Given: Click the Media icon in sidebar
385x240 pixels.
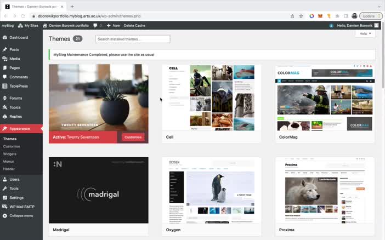Looking at the screenshot, I should click(x=5, y=59).
